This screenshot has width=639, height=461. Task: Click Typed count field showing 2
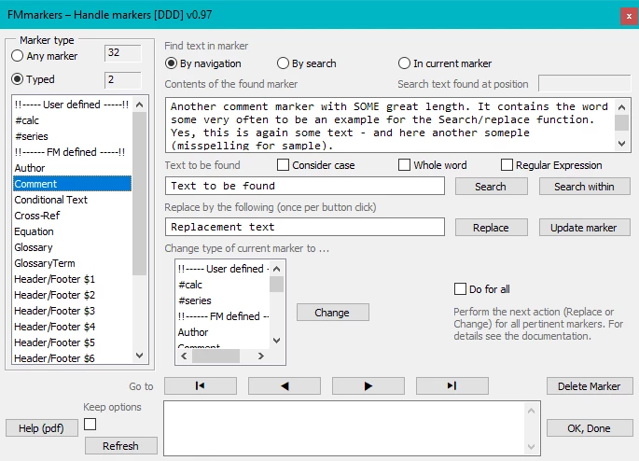click(123, 80)
